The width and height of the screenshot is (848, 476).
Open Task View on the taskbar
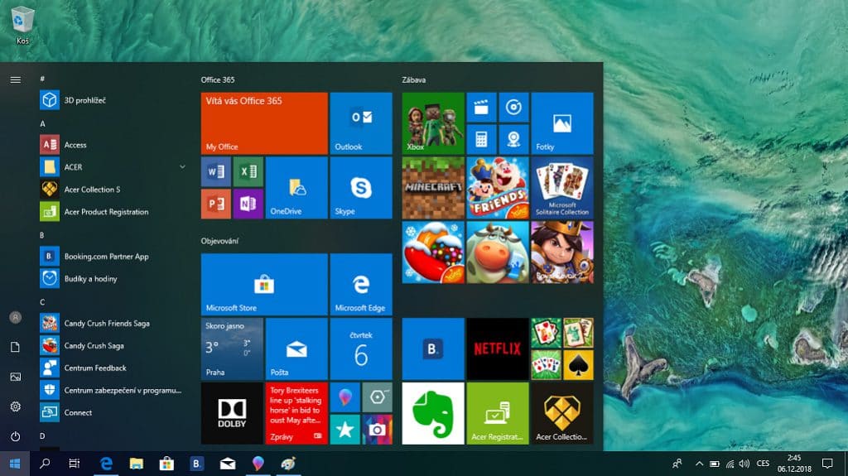tap(75, 464)
